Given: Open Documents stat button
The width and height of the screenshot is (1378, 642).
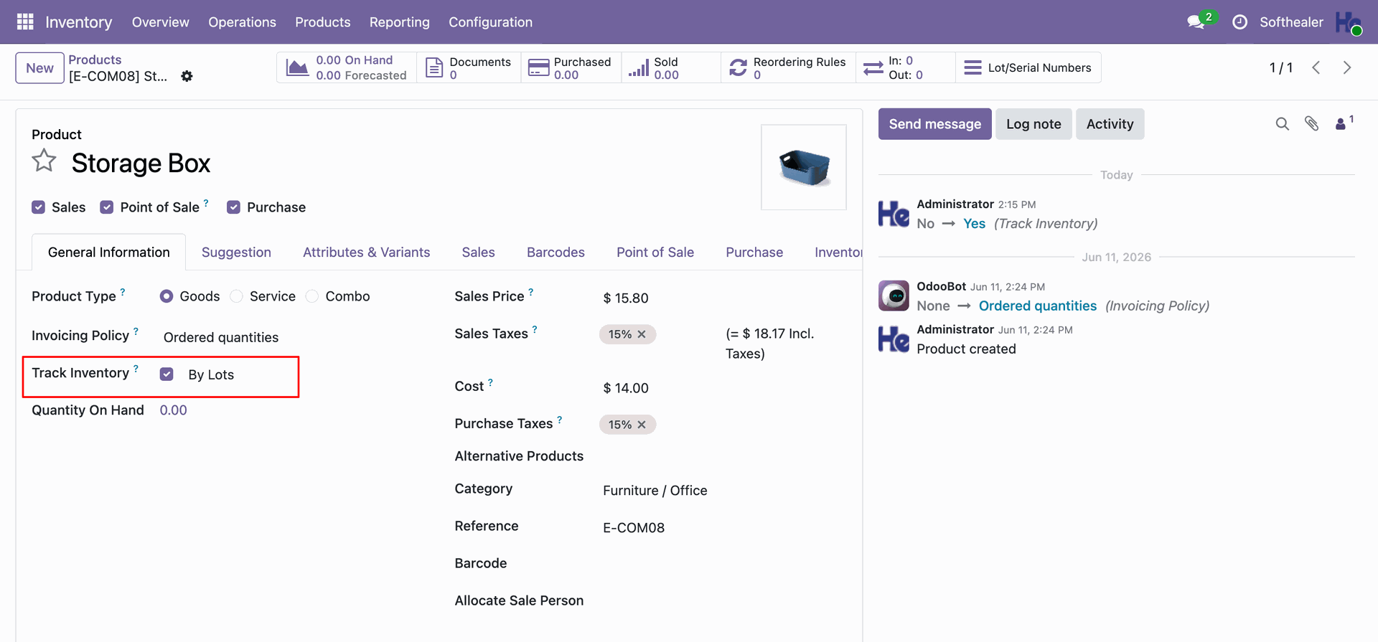Looking at the screenshot, I should [x=469, y=67].
